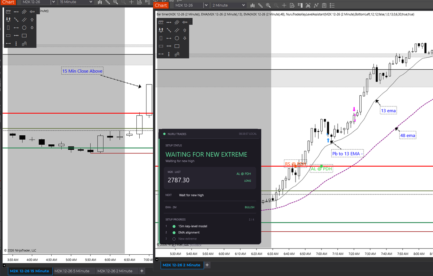
Task: Show data box in 2 Minute chart toolbar
Action: 292,5
